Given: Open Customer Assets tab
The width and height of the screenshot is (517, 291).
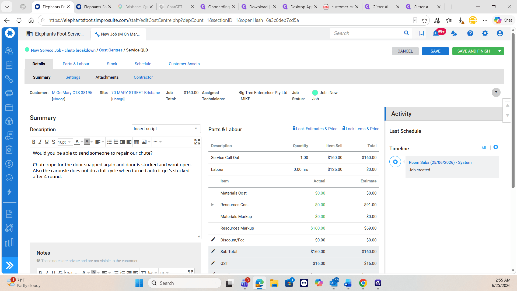Looking at the screenshot, I should [x=184, y=64].
